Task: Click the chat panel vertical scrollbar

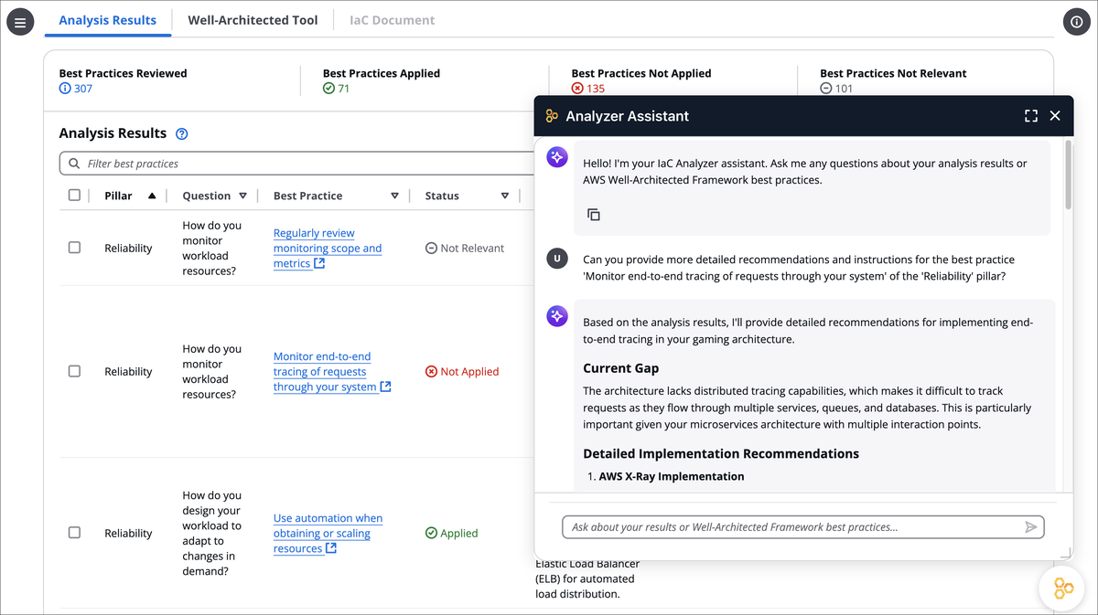Action: (x=1067, y=175)
